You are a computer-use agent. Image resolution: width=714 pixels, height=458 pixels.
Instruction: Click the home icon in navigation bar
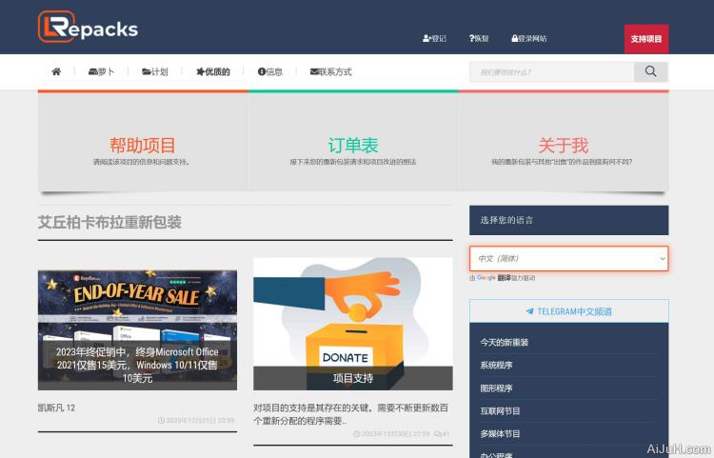coord(56,71)
